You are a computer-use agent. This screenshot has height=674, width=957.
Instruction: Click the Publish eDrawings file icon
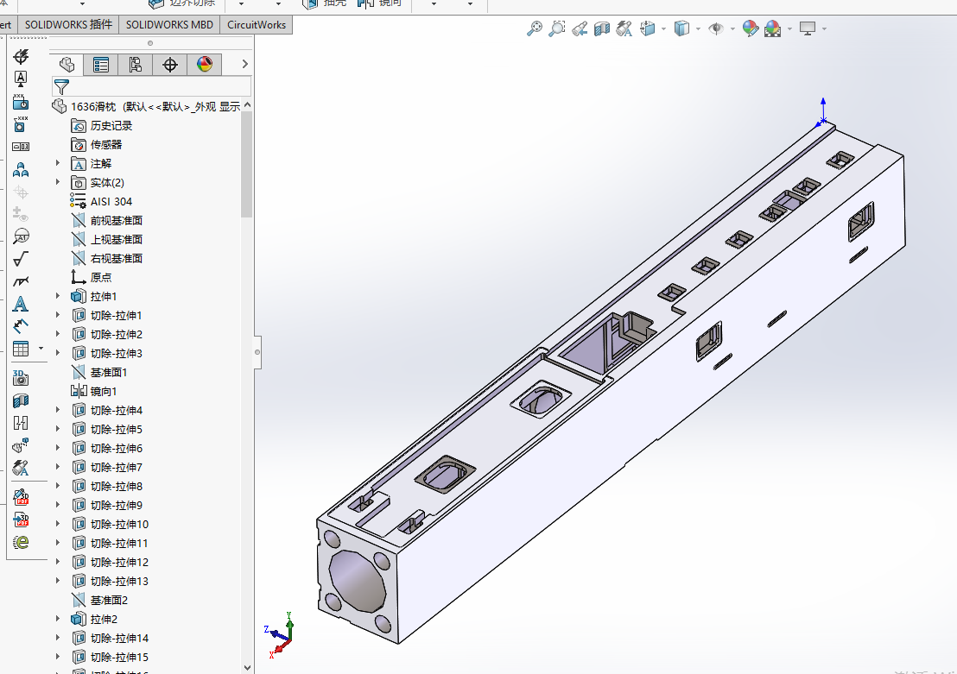(21, 542)
